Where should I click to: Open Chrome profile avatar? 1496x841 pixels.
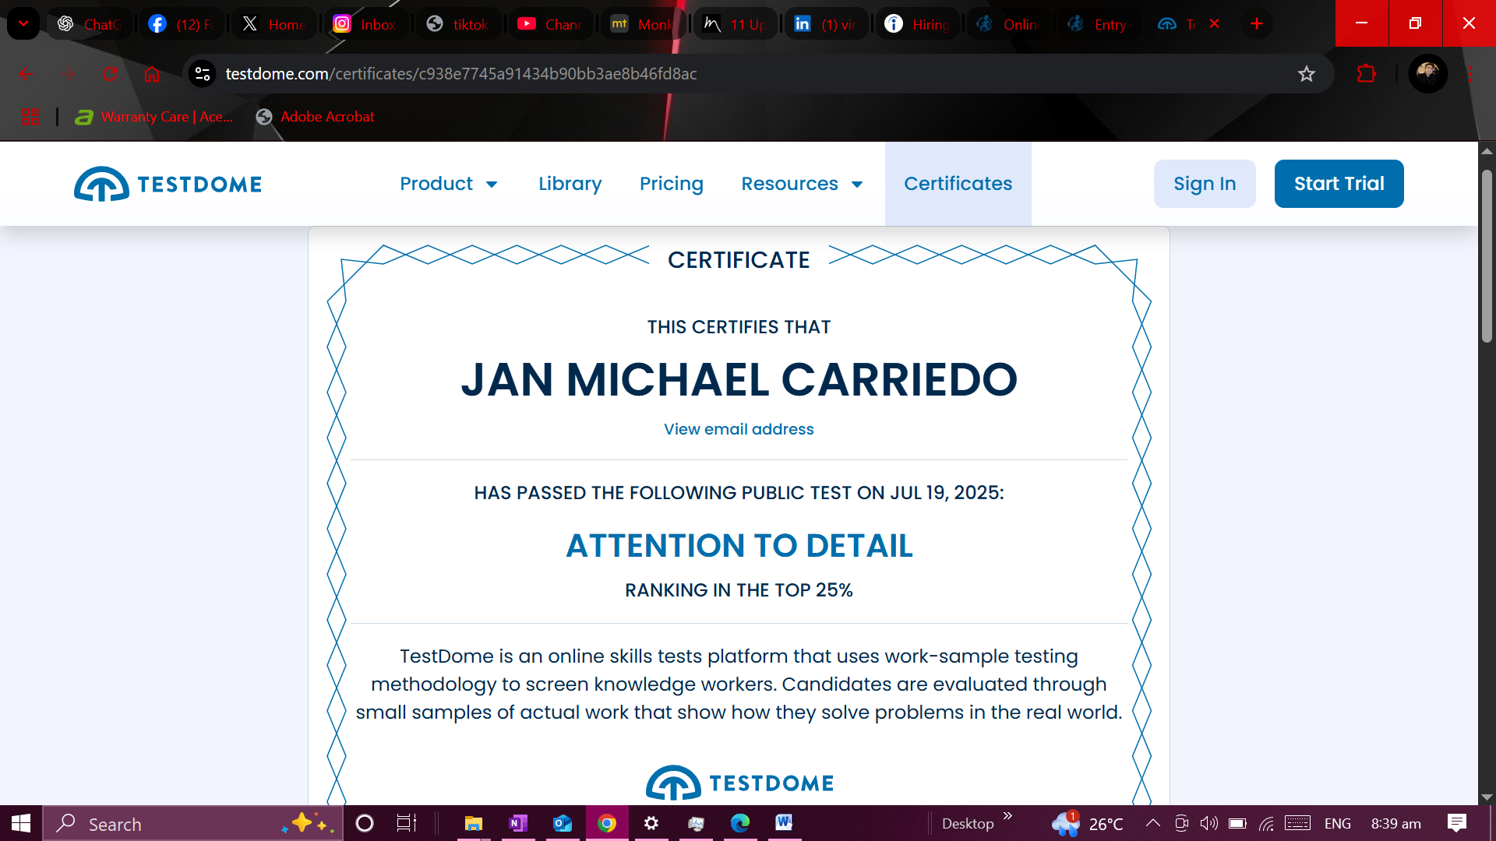click(x=1427, y=74)
